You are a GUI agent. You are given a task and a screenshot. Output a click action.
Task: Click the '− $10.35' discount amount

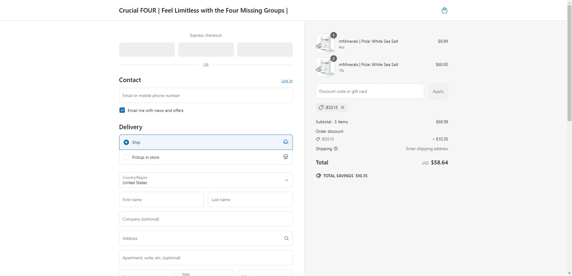coord(440,139)
